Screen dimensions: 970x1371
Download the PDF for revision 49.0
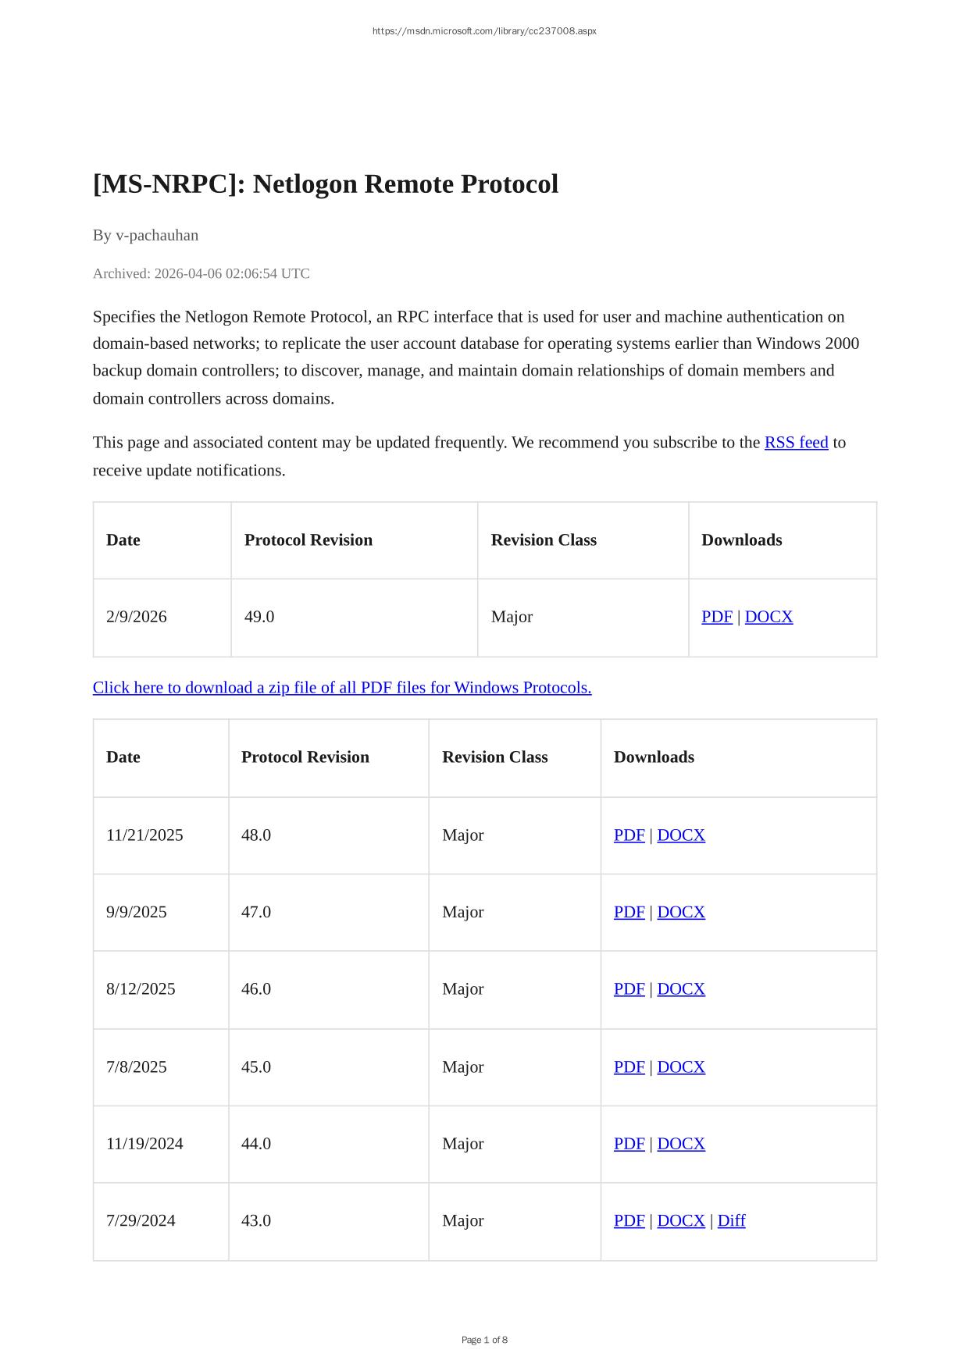point(717,617)
